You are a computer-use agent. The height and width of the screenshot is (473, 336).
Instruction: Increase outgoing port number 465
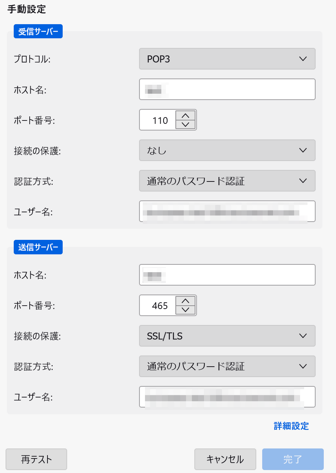tap(186, 300)
